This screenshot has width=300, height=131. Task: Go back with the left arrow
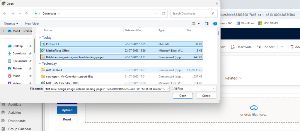click(x=5, y=13)
